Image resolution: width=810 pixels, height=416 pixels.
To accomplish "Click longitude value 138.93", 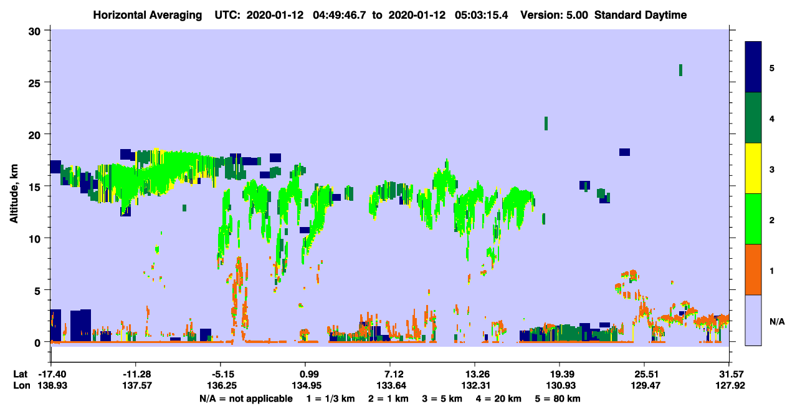I will tap(51, 386).
